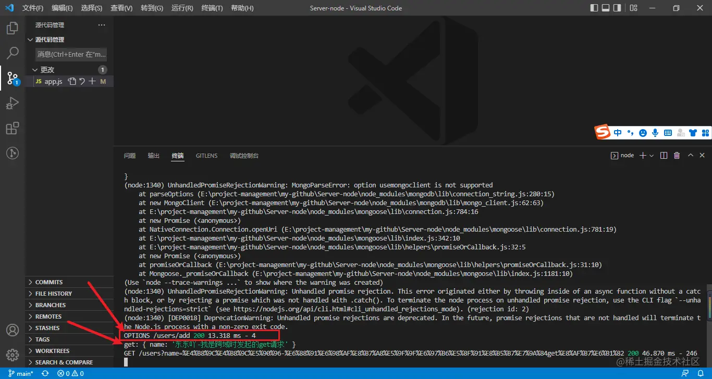Image resolution: width=712 pixels, height=379 pixels.
Task: Open the Explorer view in activity bar
Action: tap(12, 28)
